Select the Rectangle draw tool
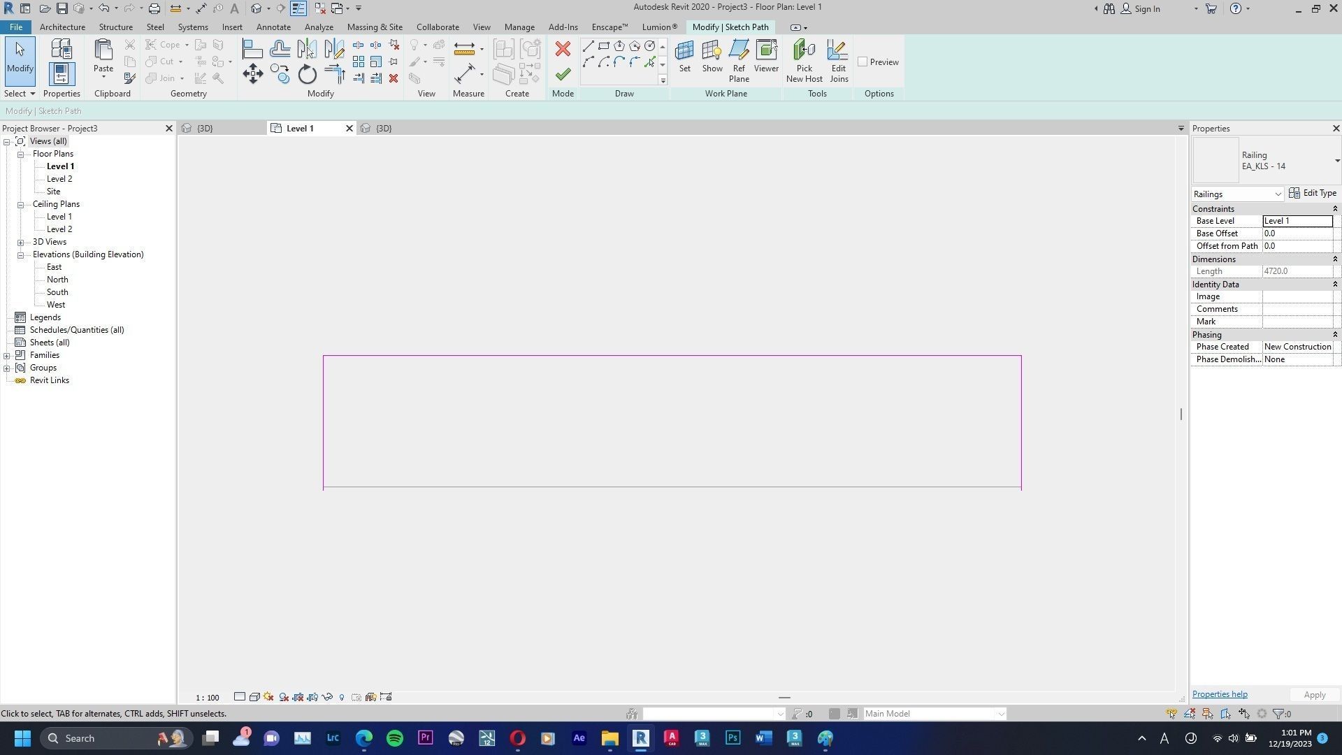The image size is (1342, 755). tap(604, 46)
